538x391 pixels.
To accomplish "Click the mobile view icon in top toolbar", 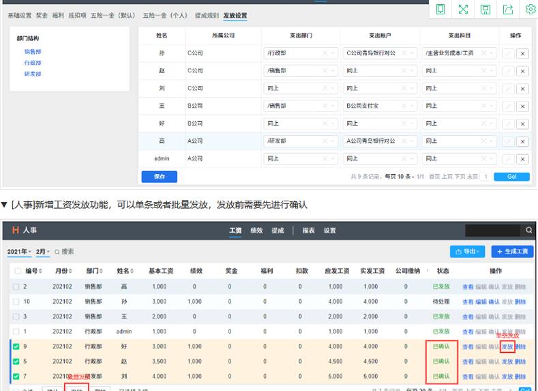I will [x=440, y=9].
